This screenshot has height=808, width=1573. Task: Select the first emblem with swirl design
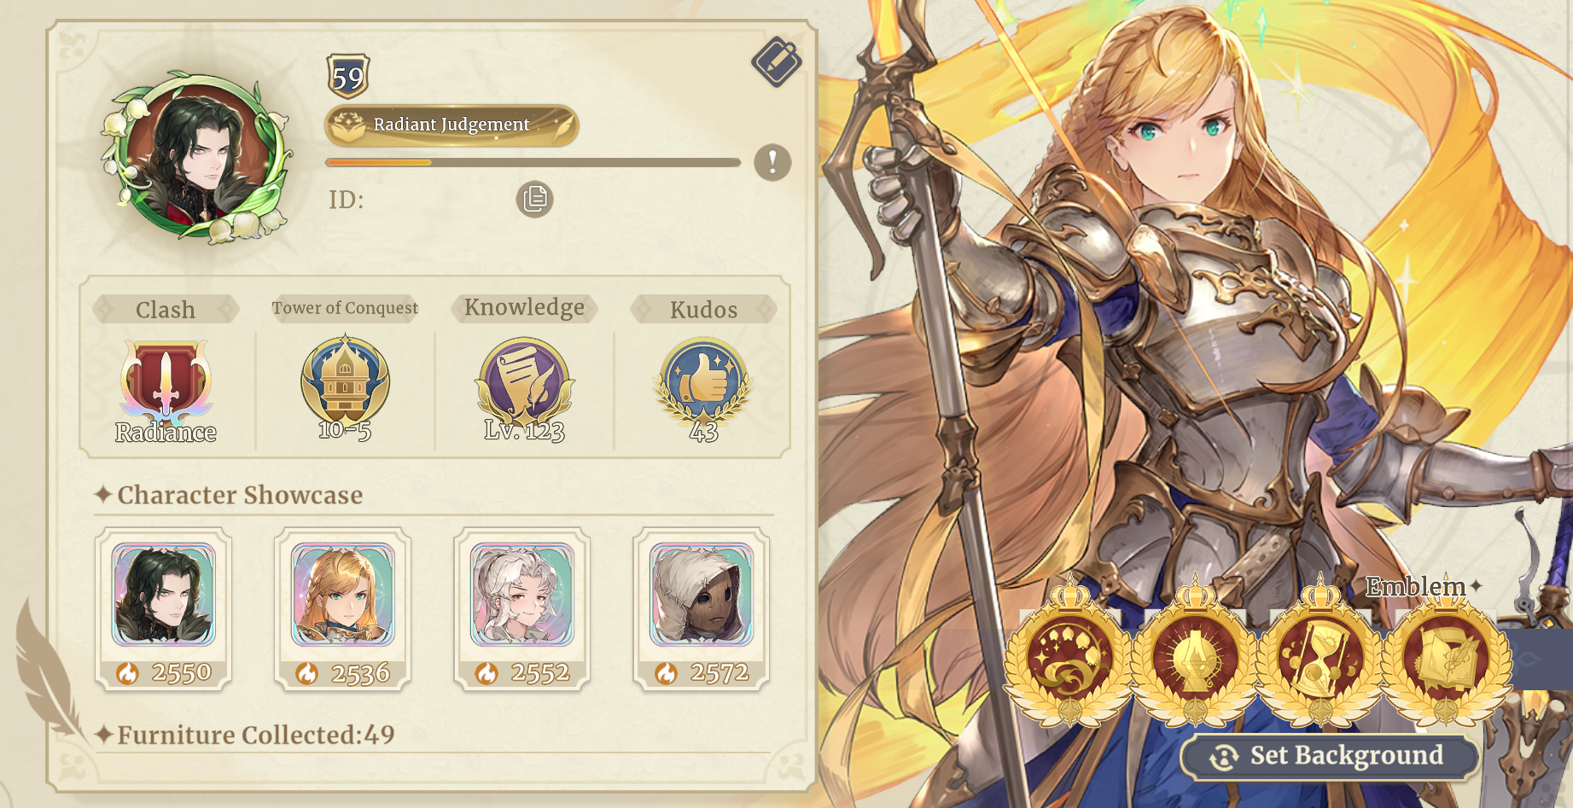1069,657
